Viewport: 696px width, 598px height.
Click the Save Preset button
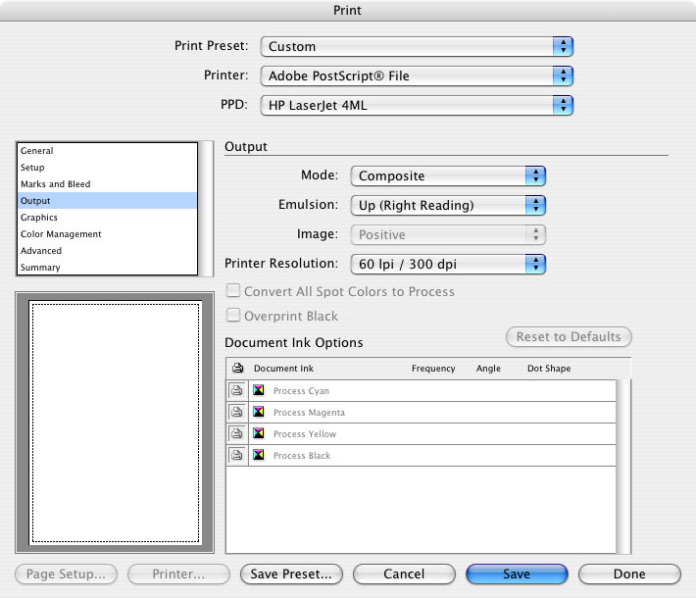(x=292, y=574)
